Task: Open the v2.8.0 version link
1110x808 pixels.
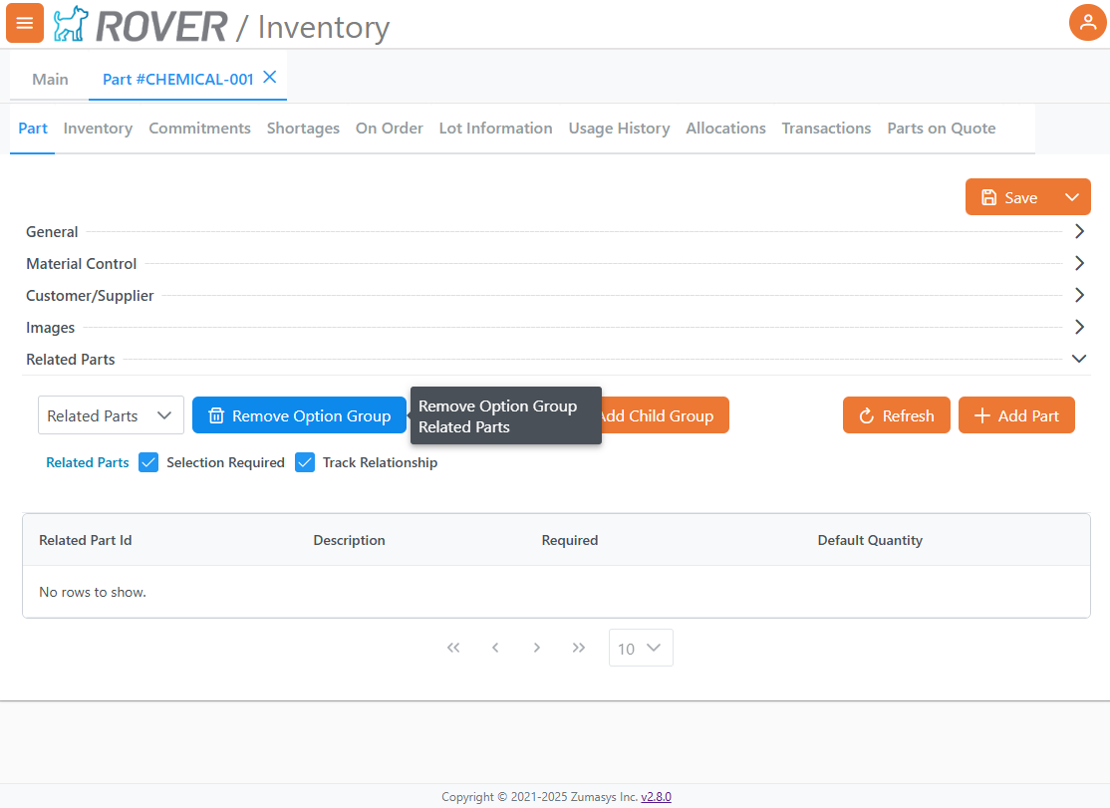Action: pyautogui.click(x=656, y=796)
